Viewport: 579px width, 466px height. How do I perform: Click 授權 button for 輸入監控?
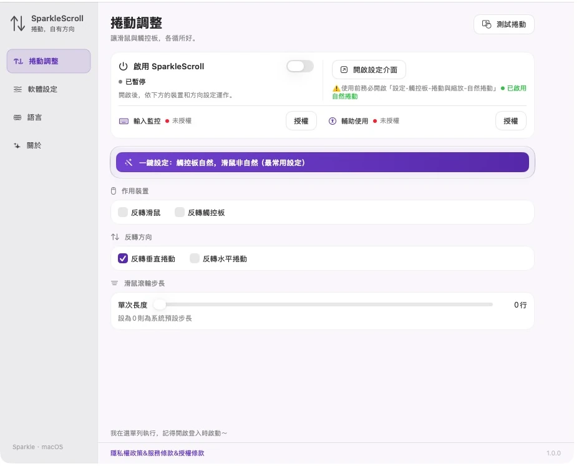tap(301, 121)
